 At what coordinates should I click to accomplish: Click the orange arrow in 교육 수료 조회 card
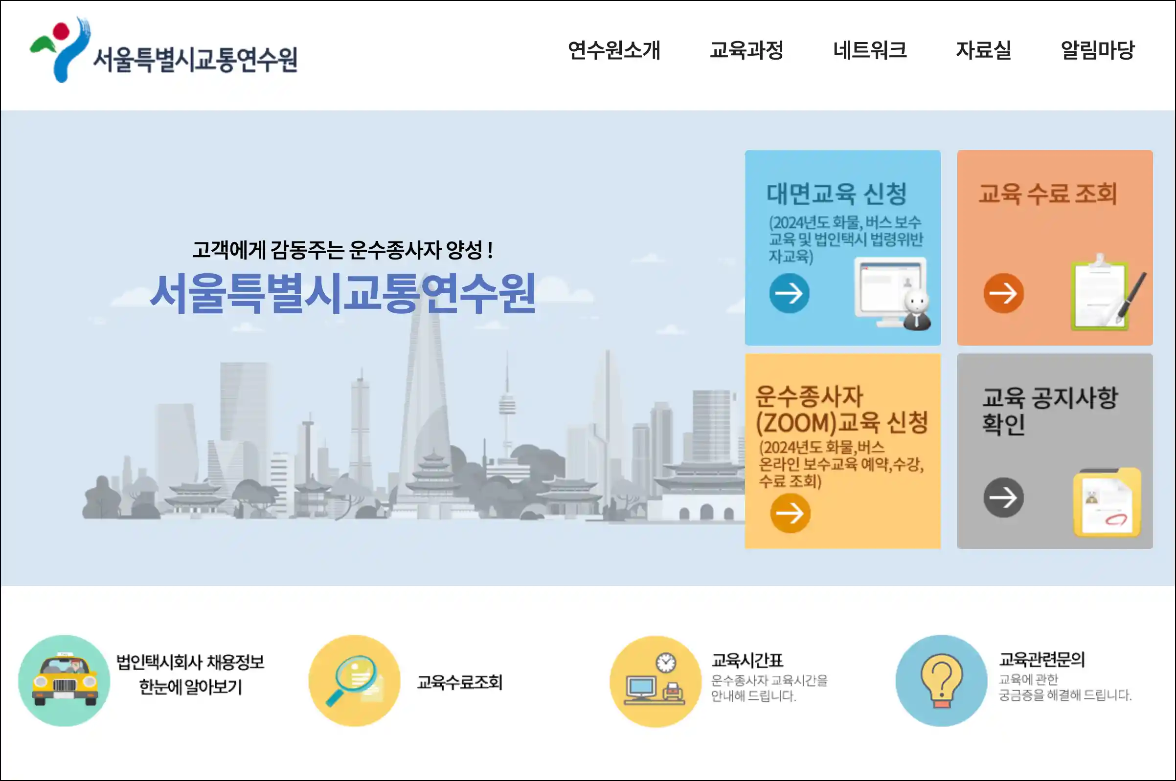tap(1003, 293)
